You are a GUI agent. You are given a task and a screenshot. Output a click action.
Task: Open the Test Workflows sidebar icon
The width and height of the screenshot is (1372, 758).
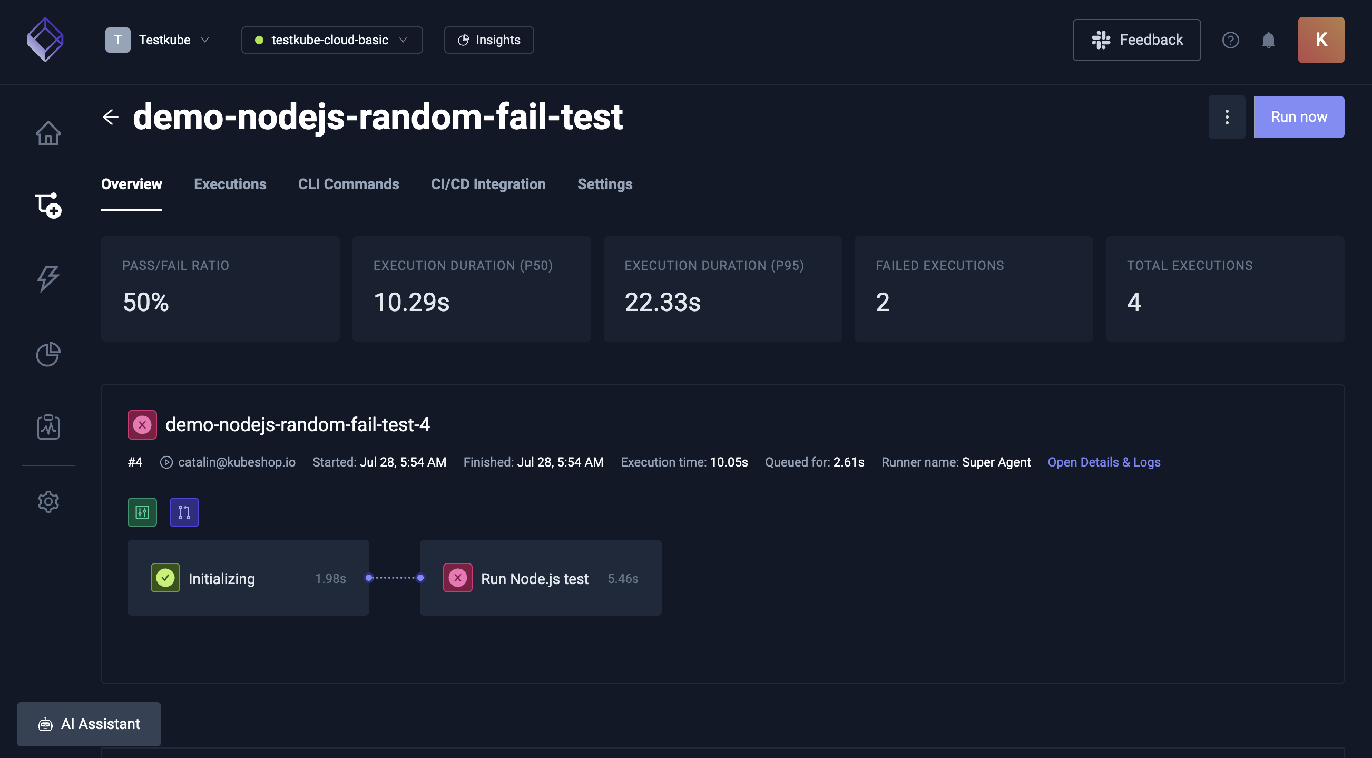(48, 205)
